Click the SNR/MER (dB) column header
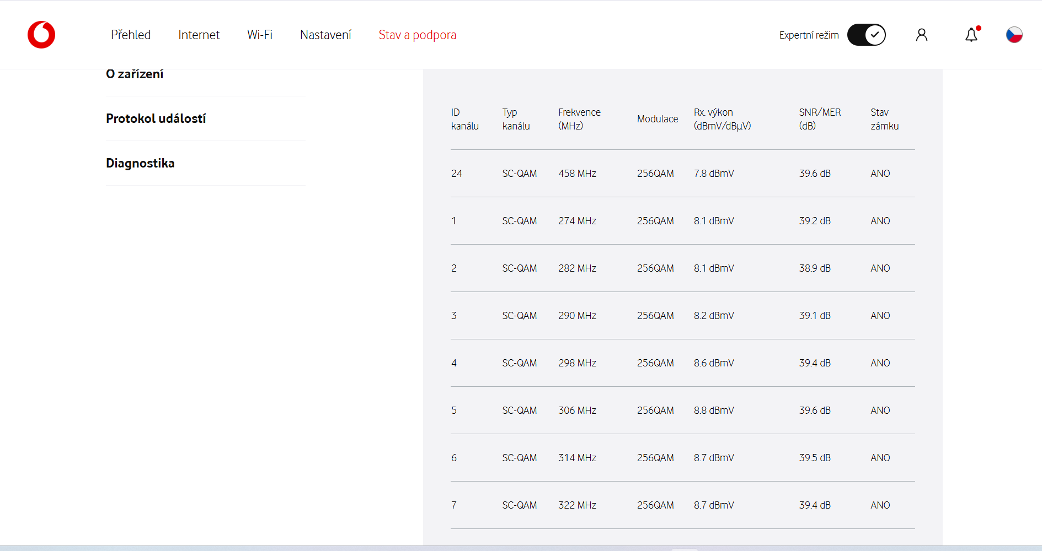Viewport: 1042px width, 551px height. [820, 119]
